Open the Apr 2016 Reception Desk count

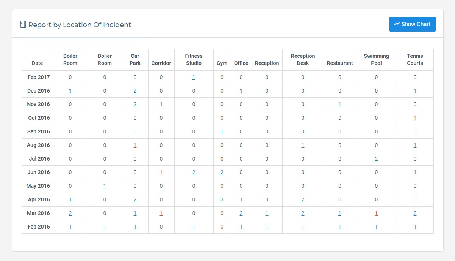click(303, 200)
